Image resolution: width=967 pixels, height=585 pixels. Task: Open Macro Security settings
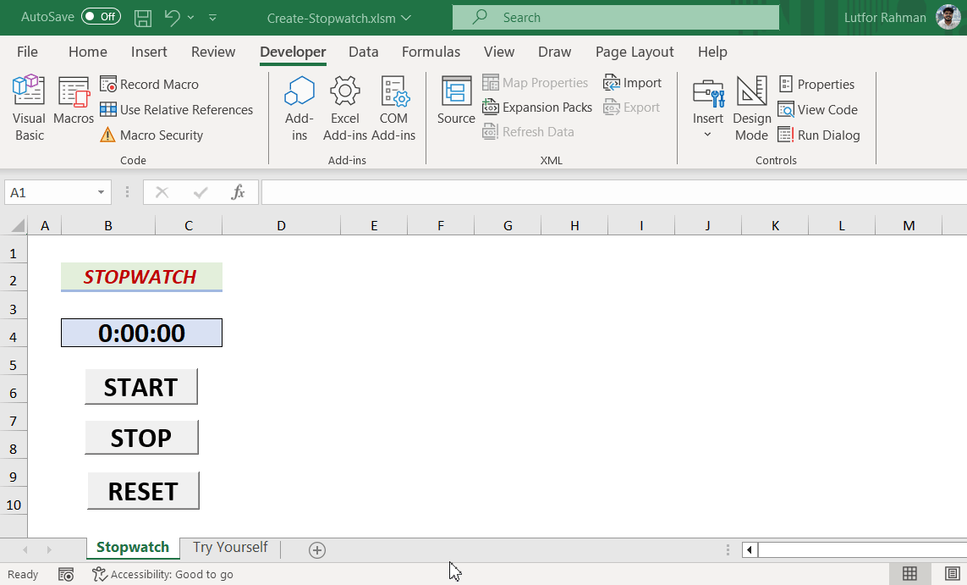coord(160,135)
